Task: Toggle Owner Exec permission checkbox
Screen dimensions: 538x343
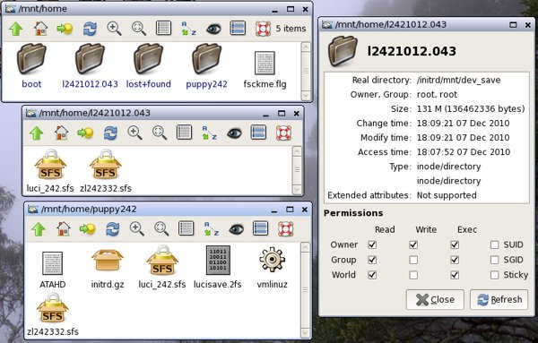Action: (455, 244)
